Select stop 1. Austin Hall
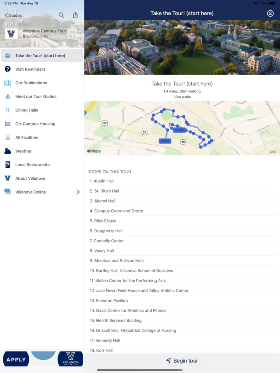 183,181
